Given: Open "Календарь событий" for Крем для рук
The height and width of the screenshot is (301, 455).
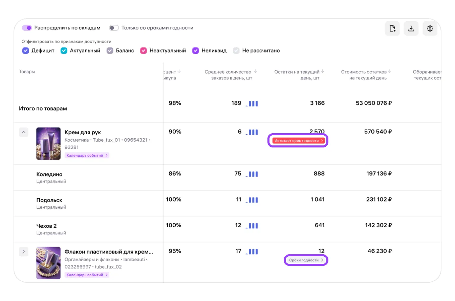Looking at the screenshot, I should tap(87, 156).
